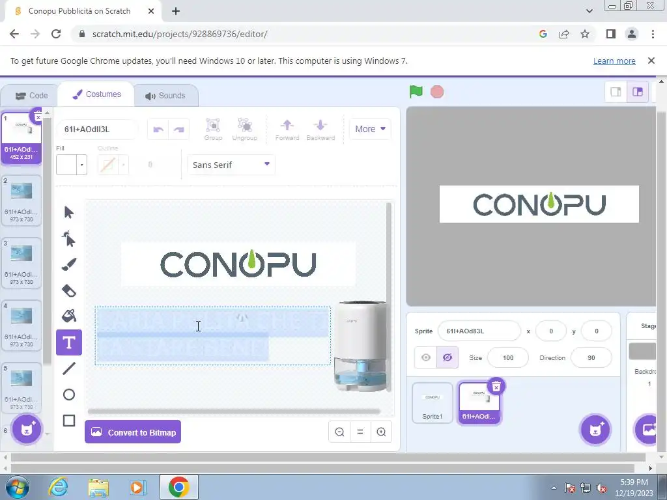Select the Circle tool

69,395
